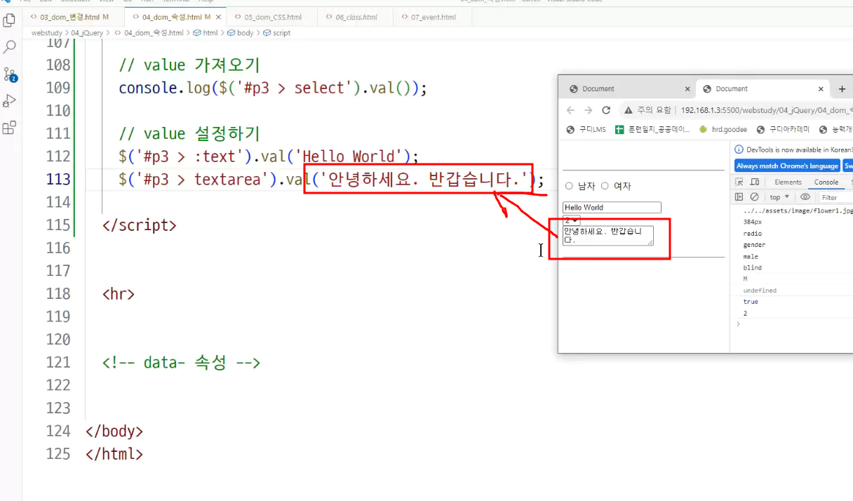Clear the console with the ban icon
The image size is (853, 501).
[755, 197]
